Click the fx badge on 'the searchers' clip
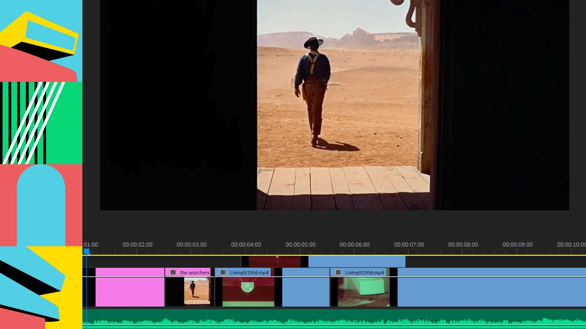The width and height of the screenshot is (586, 329). click(x=173, y=272)
